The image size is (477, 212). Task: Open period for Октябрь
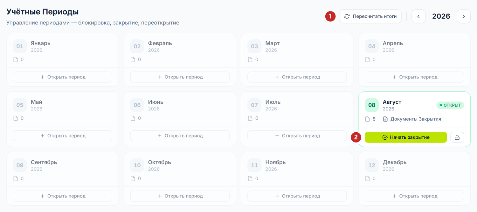point(180,196)
